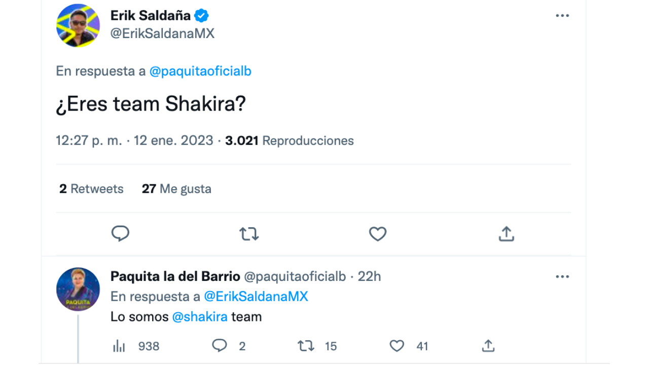Reply to Paquita la del Barrio's tweet
This screenshot has width=649, height=365.
click(x=220, y=346)
